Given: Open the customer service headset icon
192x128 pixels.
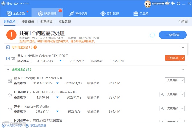Looking at the screenshot, I should click(x=173, y=4).
